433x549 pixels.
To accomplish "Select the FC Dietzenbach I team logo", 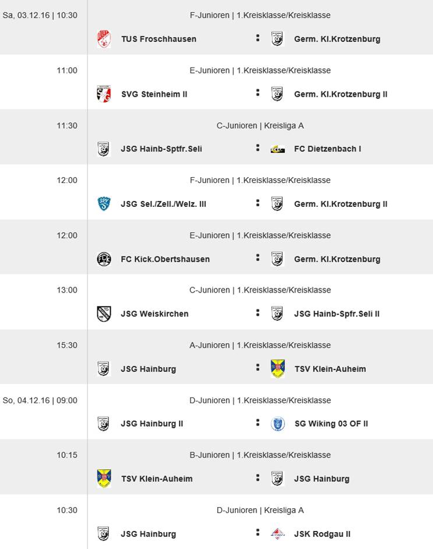I will [277, 149].
